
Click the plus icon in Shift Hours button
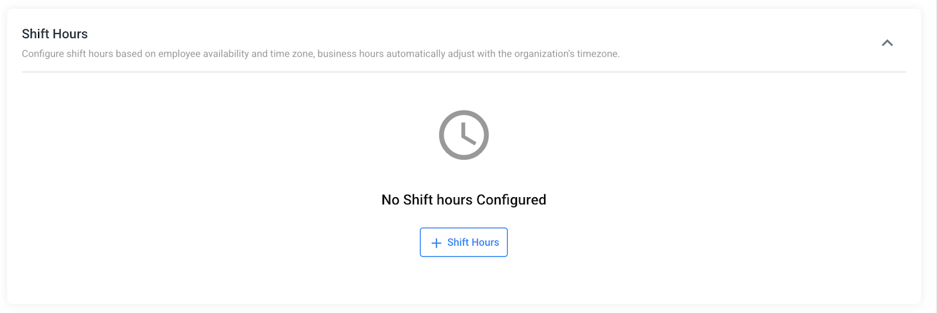[436, 243]
